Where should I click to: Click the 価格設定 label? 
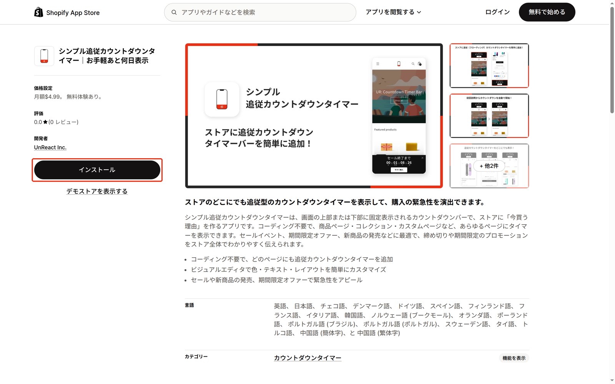(x=43, y=88)
